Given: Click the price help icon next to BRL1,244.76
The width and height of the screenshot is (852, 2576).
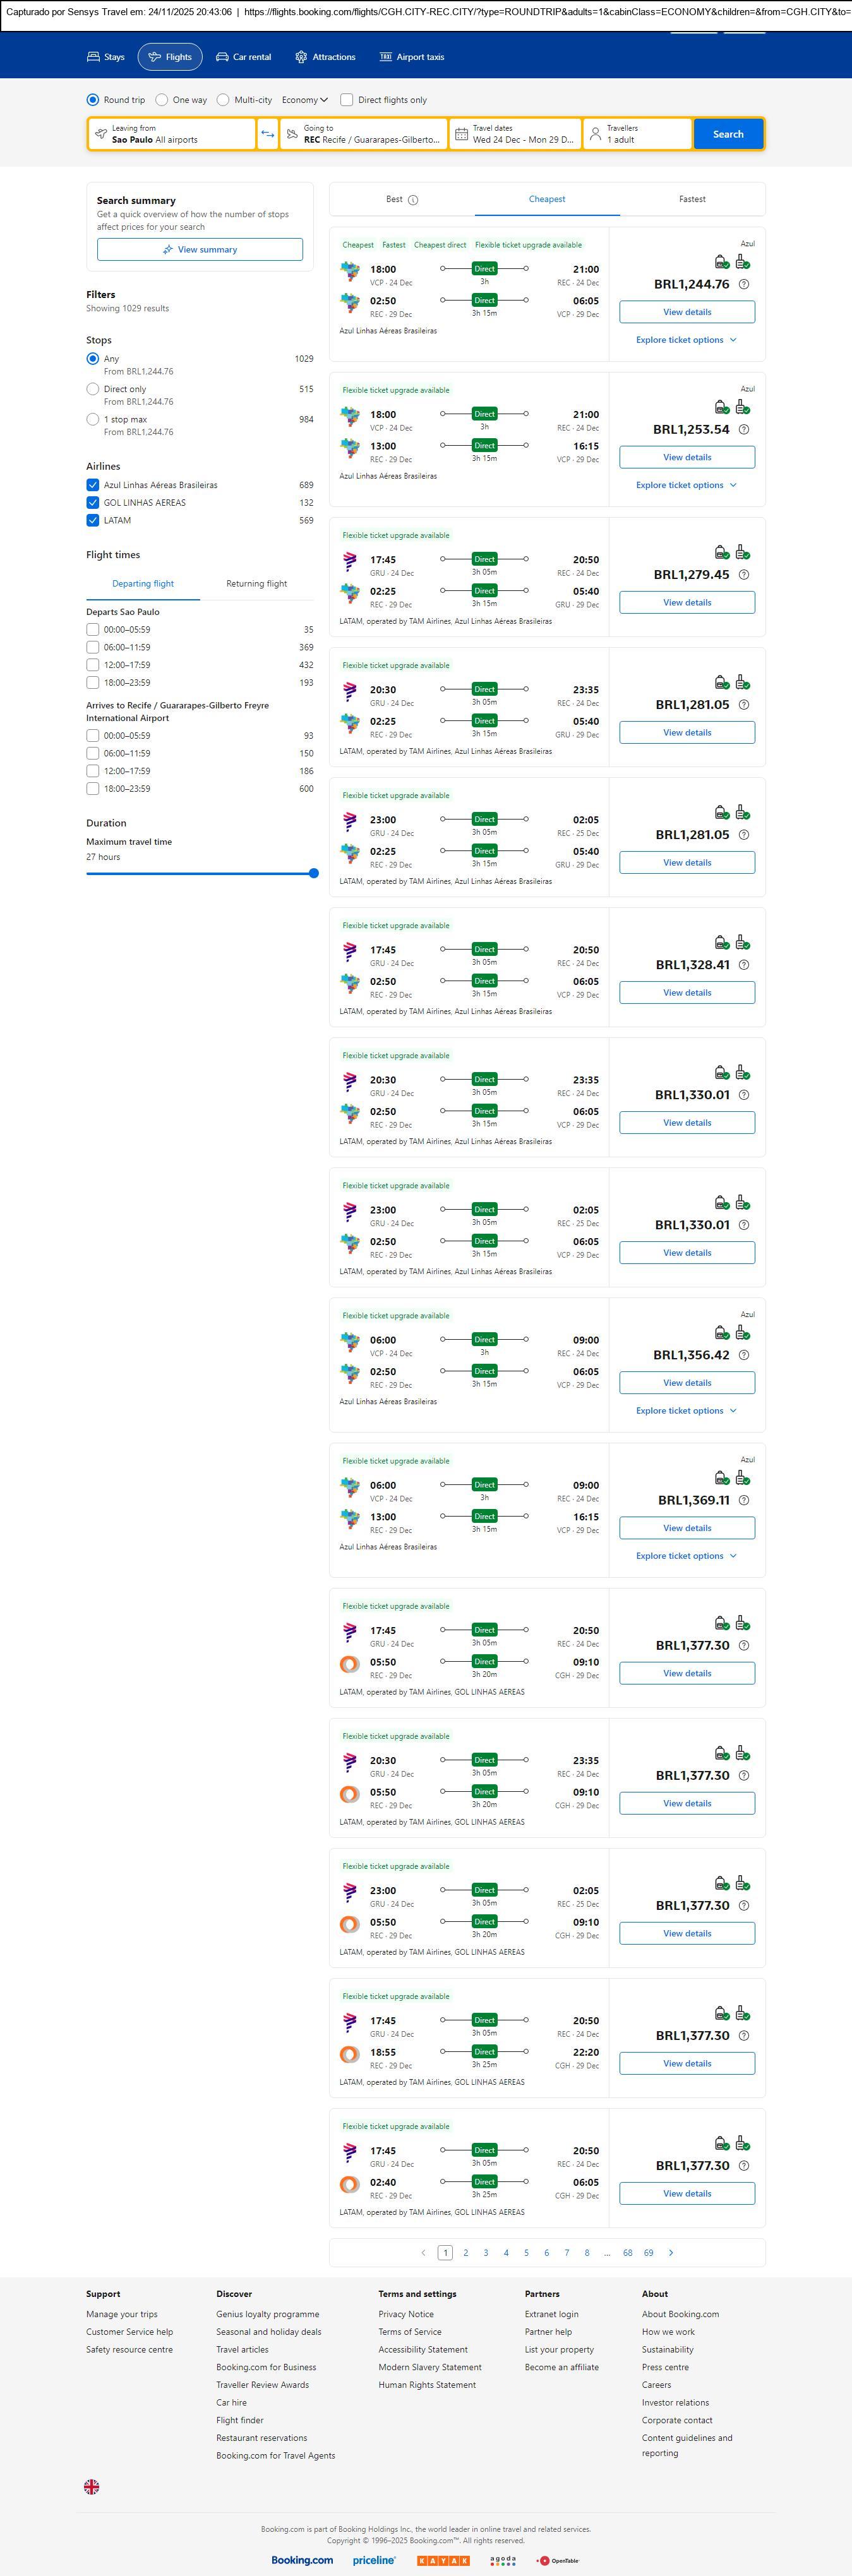Looking at the screenshot, I should [743, 285].
